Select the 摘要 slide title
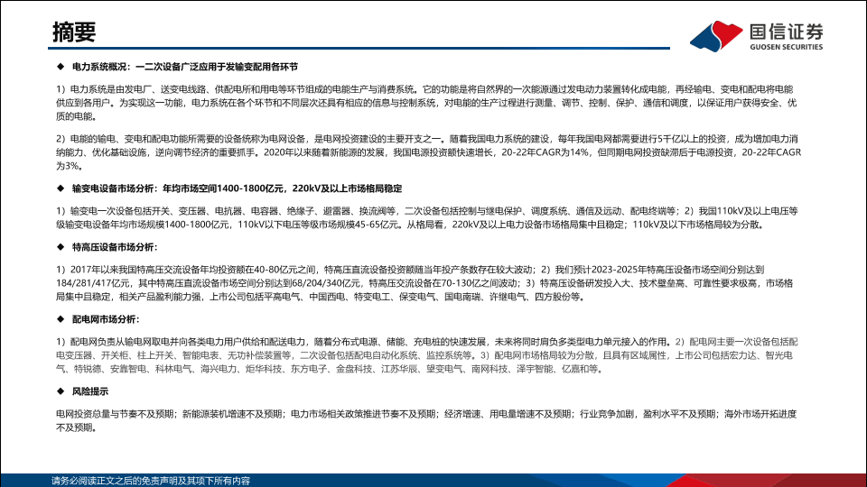The width and height of the screenshot is (867, 487). tap(74, 32)
